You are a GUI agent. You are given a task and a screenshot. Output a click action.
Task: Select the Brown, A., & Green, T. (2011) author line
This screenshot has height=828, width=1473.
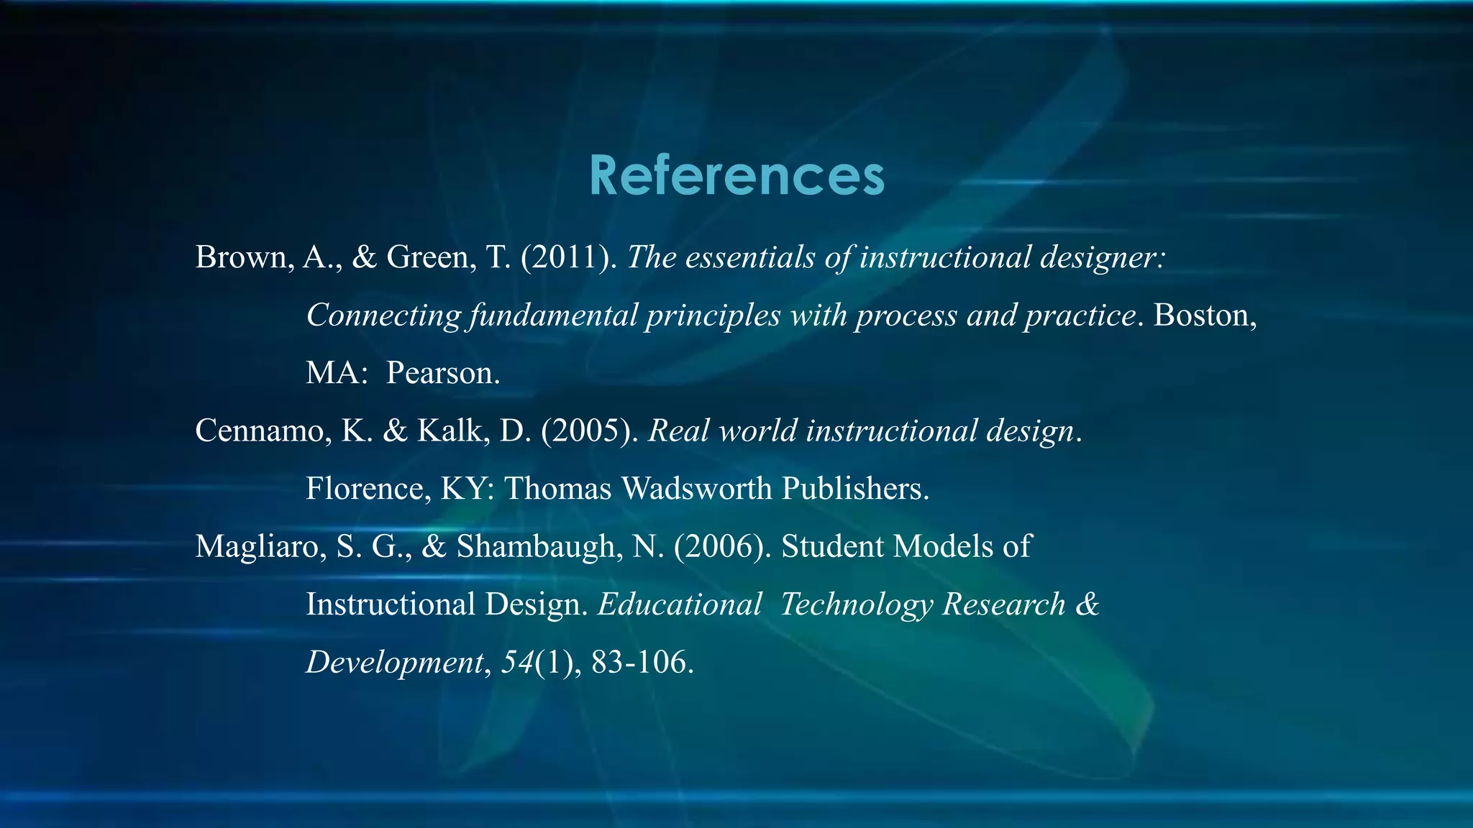coord(680,257)
